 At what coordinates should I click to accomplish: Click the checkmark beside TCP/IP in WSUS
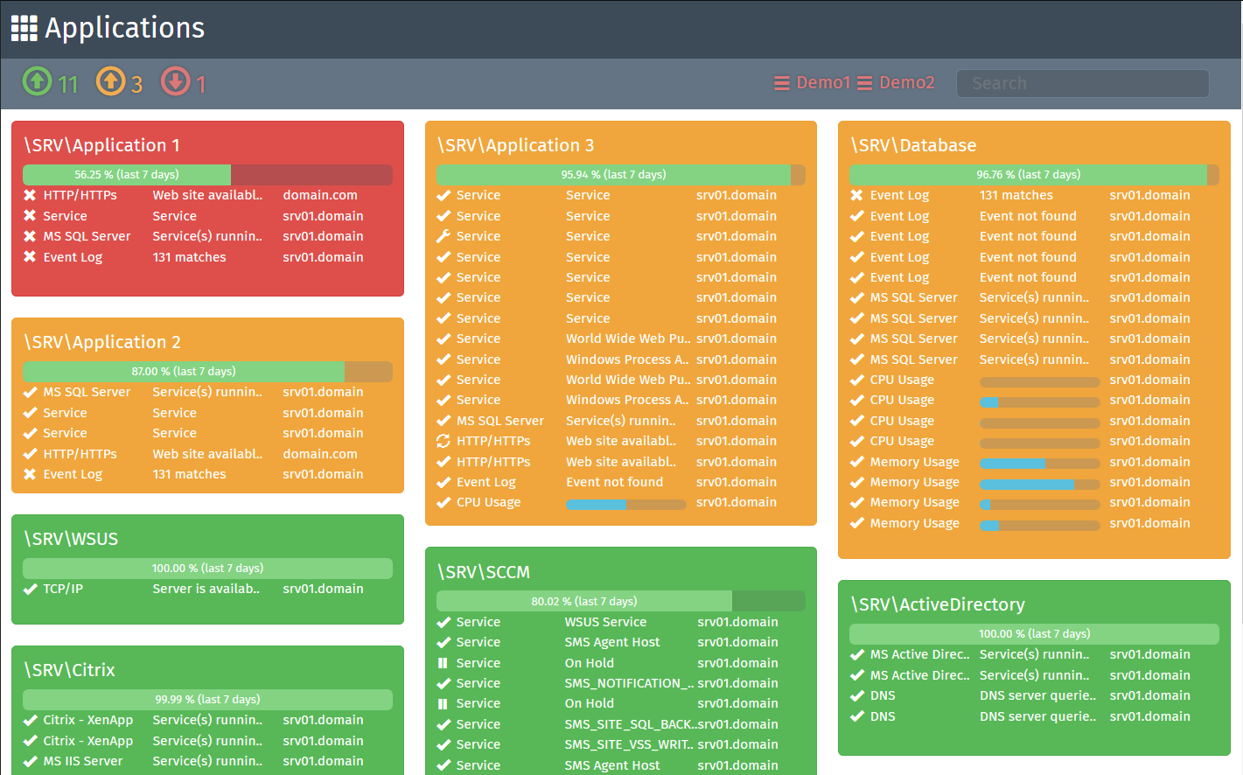click(x=30, y=589)
